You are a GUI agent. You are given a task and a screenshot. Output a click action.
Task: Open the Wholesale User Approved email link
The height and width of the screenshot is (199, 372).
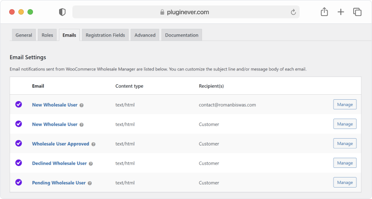[60, 144]
